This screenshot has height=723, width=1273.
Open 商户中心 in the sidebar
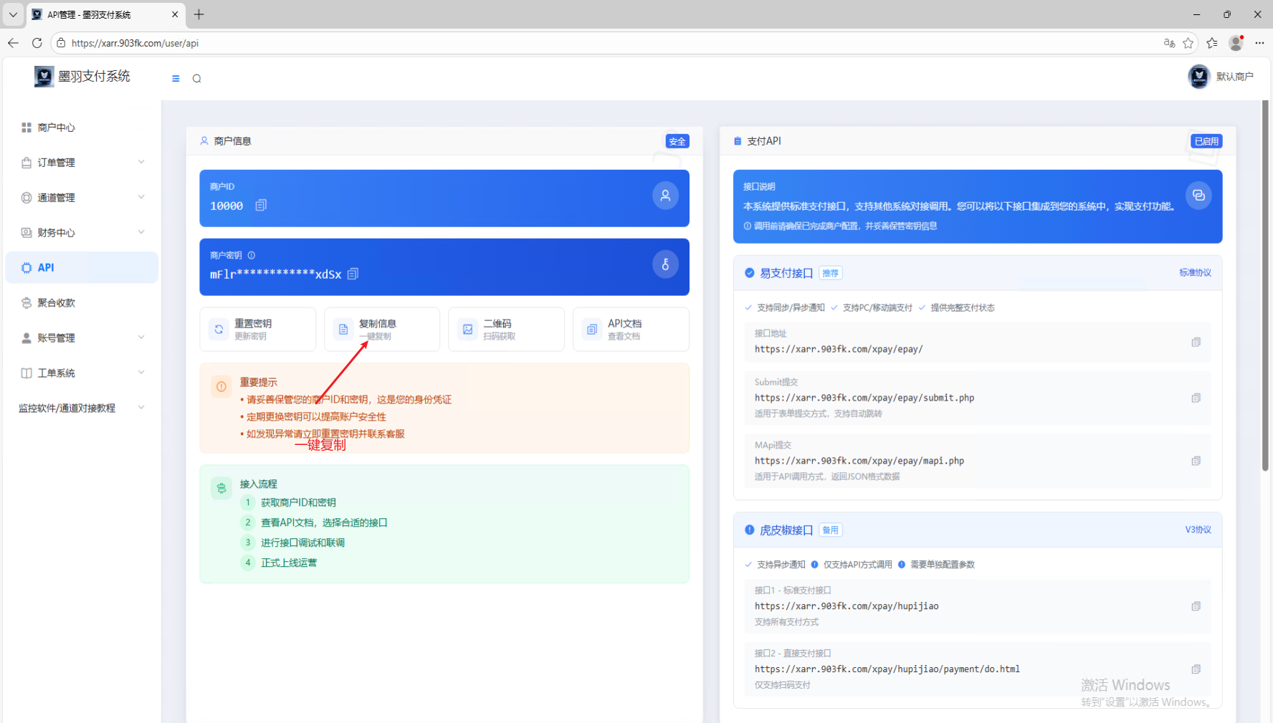click(57, 128)
